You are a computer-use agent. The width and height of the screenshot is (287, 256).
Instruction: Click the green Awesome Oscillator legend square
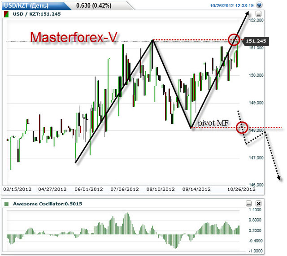[6, 204]
